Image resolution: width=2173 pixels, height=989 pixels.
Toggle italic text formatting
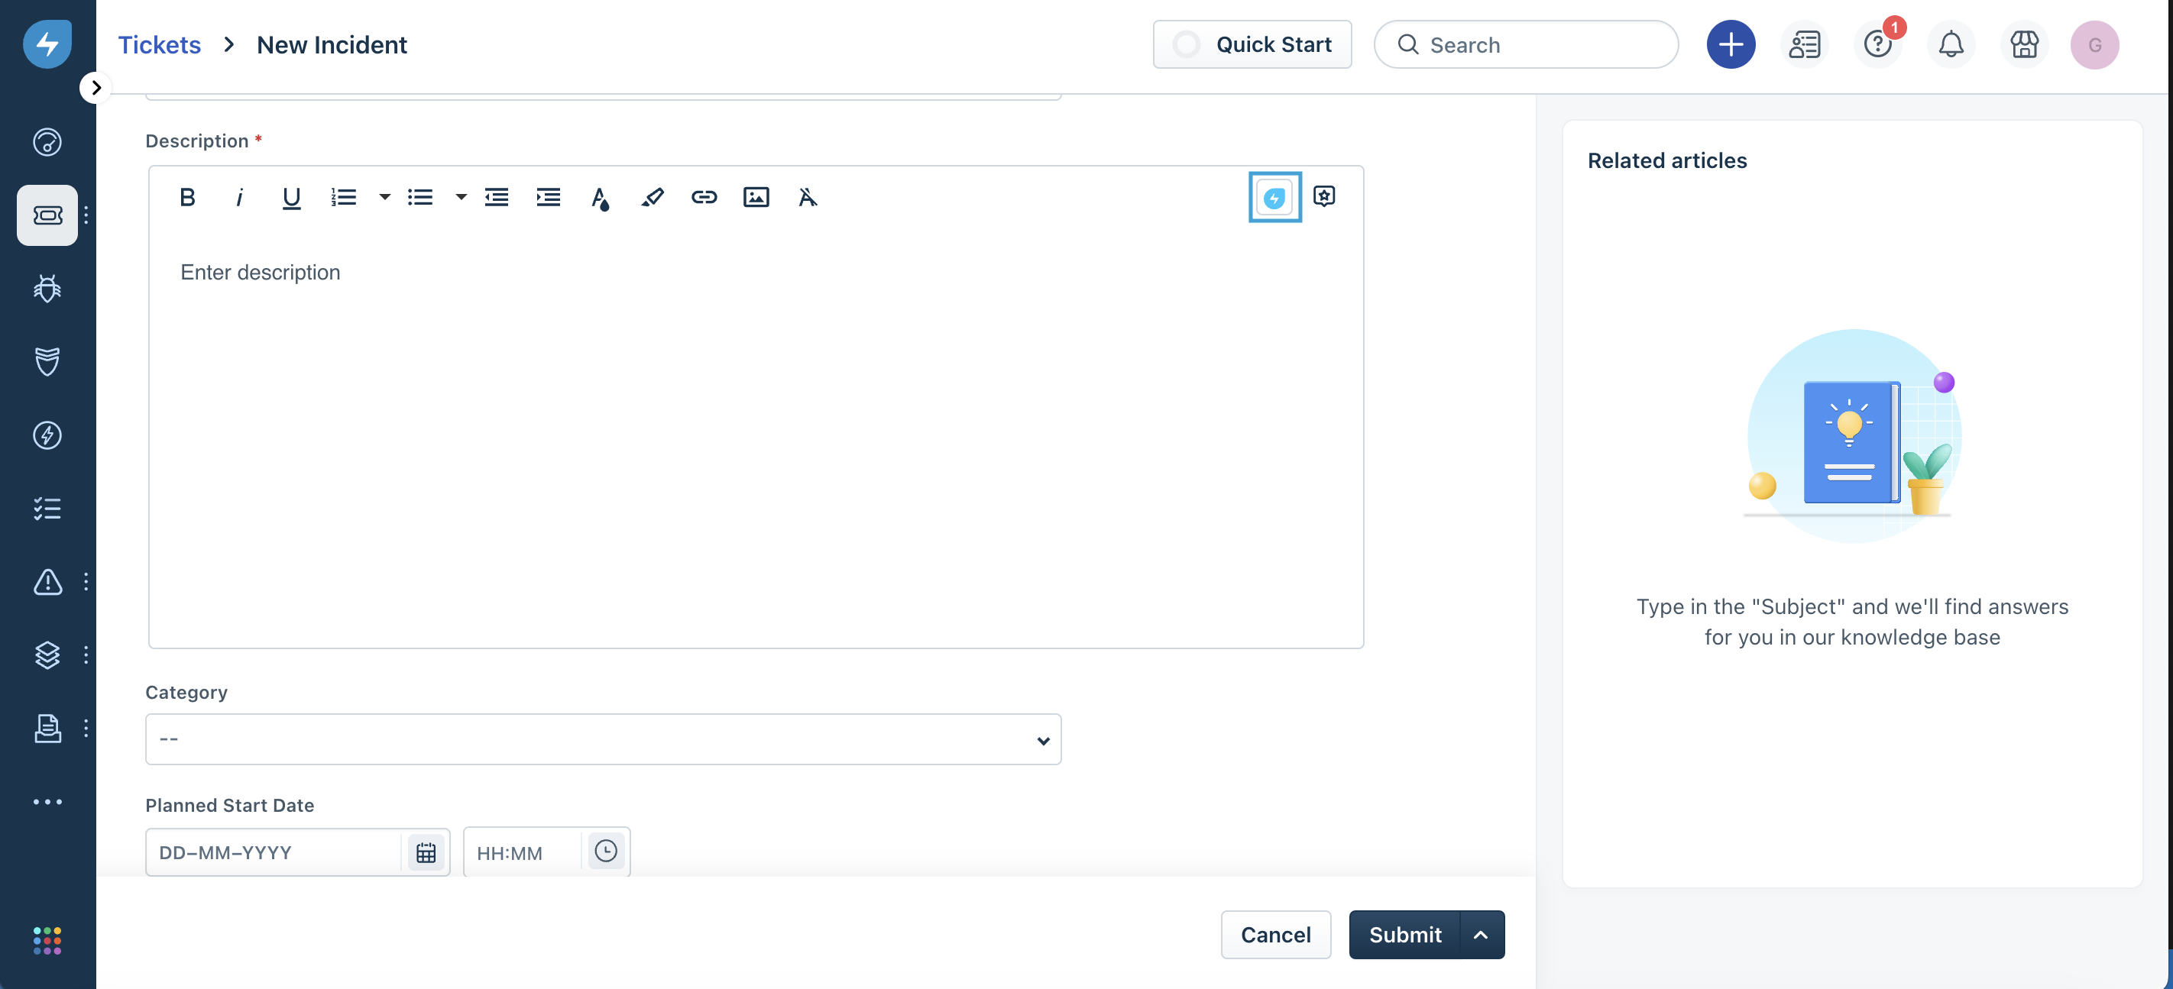click(238, 197)
